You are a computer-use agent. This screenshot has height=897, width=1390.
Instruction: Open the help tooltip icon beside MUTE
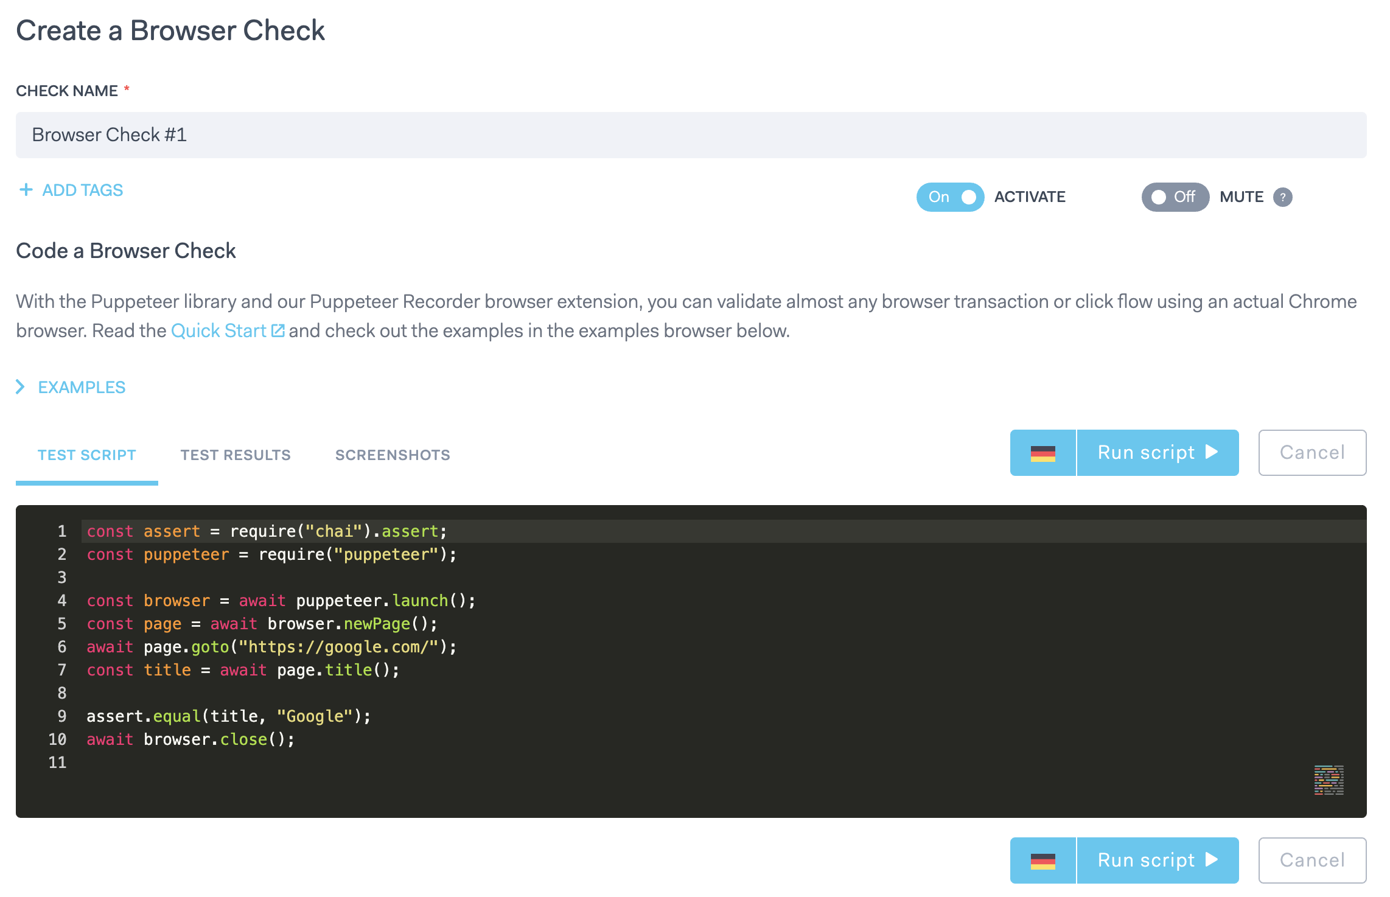tap(1282, 197)
